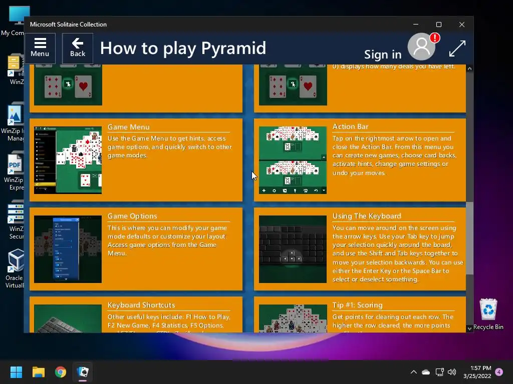Open the clock and date panel
The image size is (513, 384).
coord(477,372)
